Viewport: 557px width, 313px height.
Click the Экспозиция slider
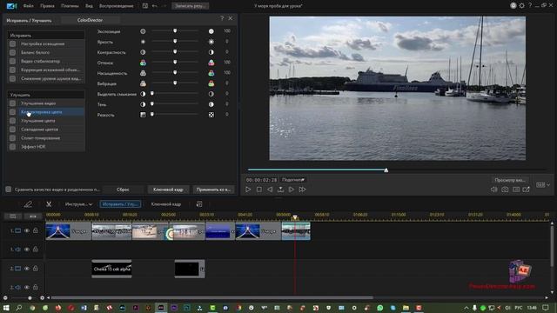coord(175,31)
